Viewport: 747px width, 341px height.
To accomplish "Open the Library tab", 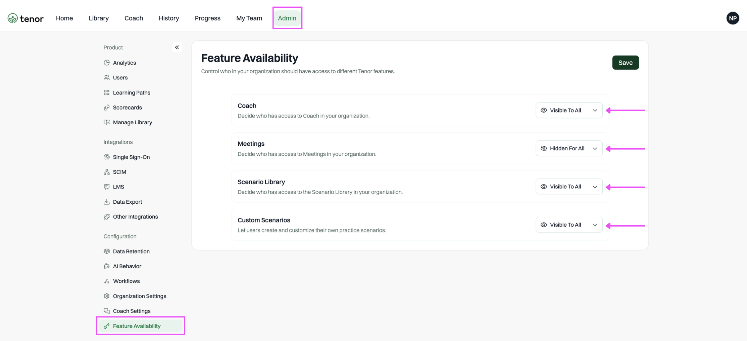I will (99, 18).
